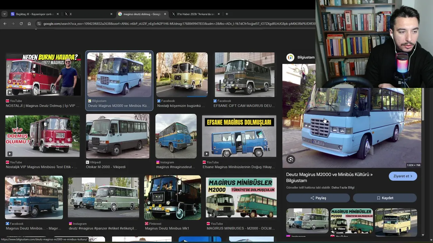The height and width of the screenshot is (243, 433).
Task: Click the Nostaljik VIP Magirus Minibüsü Test caption
Action: pos(41,167)
